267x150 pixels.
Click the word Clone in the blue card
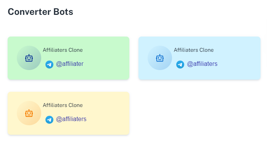pos(206,50)
